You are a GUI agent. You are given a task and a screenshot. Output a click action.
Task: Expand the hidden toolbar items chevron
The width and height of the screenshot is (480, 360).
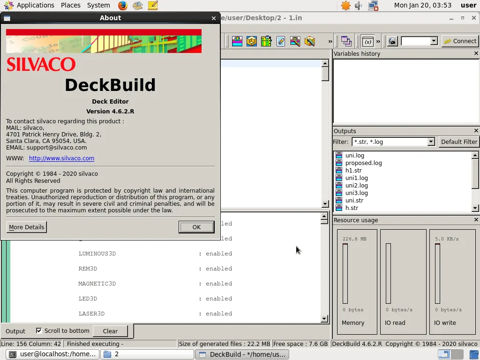tap(330, 41)
